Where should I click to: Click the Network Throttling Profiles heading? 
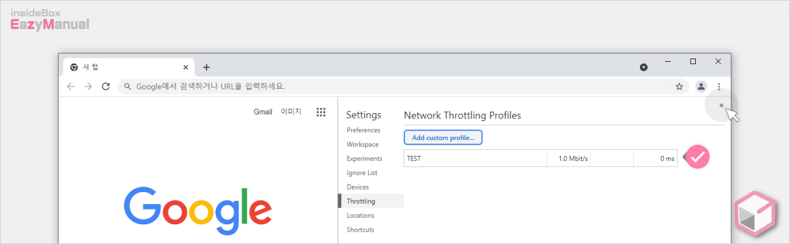click(x=462, y=115)
